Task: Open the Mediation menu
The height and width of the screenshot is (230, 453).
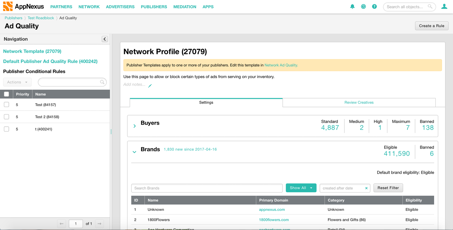Action: [185, 7]
